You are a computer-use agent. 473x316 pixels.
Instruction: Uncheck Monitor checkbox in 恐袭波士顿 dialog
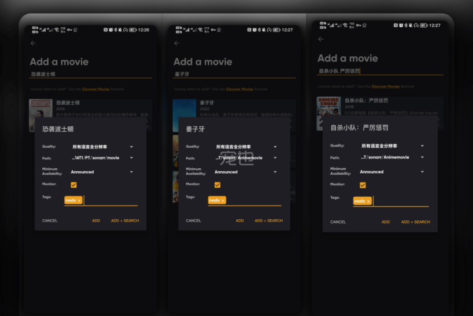pos(74,185)
